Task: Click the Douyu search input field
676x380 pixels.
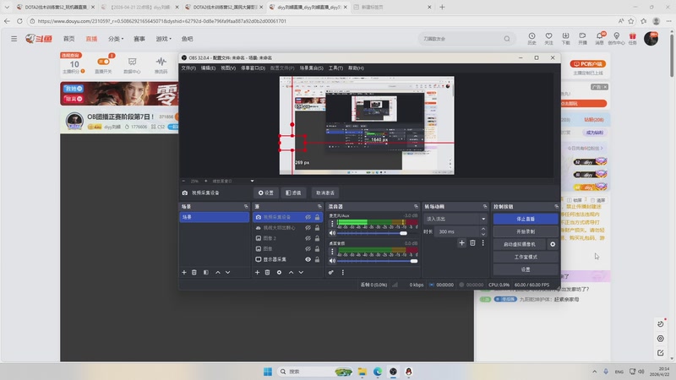Action: point(461,39)
